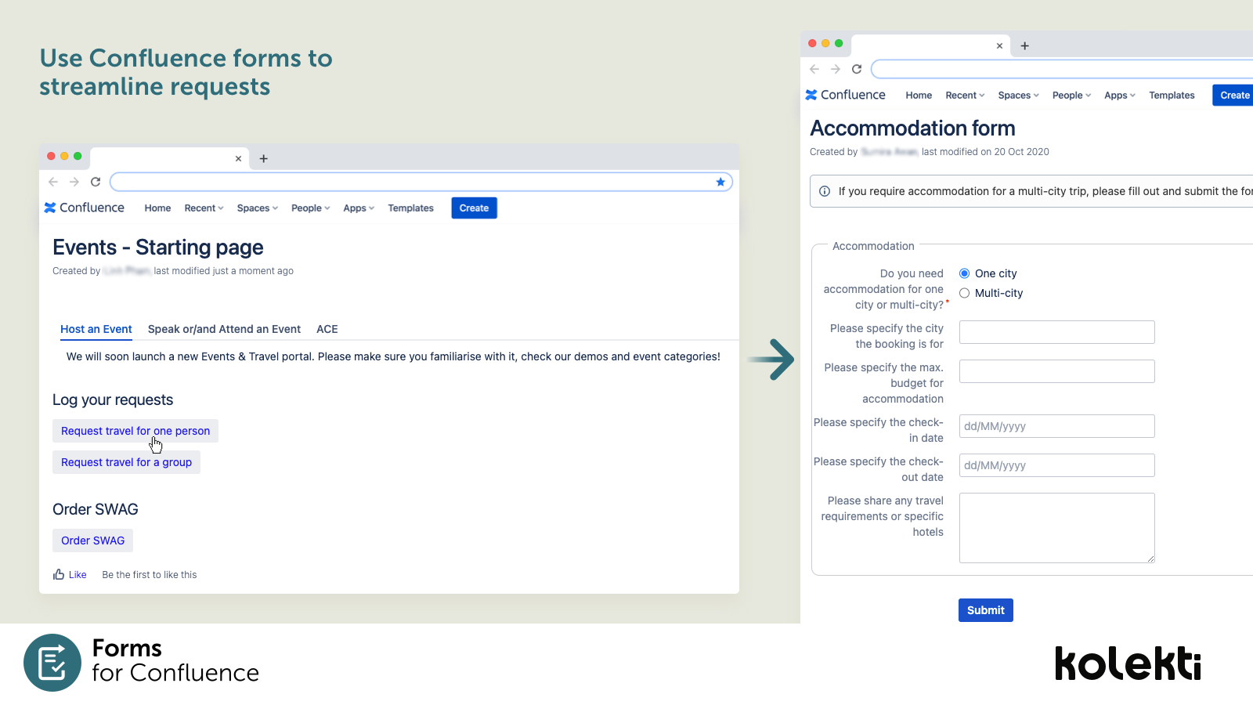Submit the accommodation form

[985, 610]
